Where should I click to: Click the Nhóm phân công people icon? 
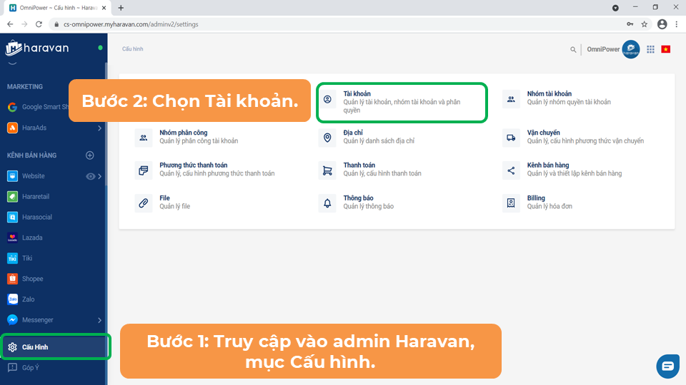pos(144,138)
